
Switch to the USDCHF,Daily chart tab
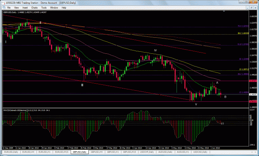(x=147, y=152)
